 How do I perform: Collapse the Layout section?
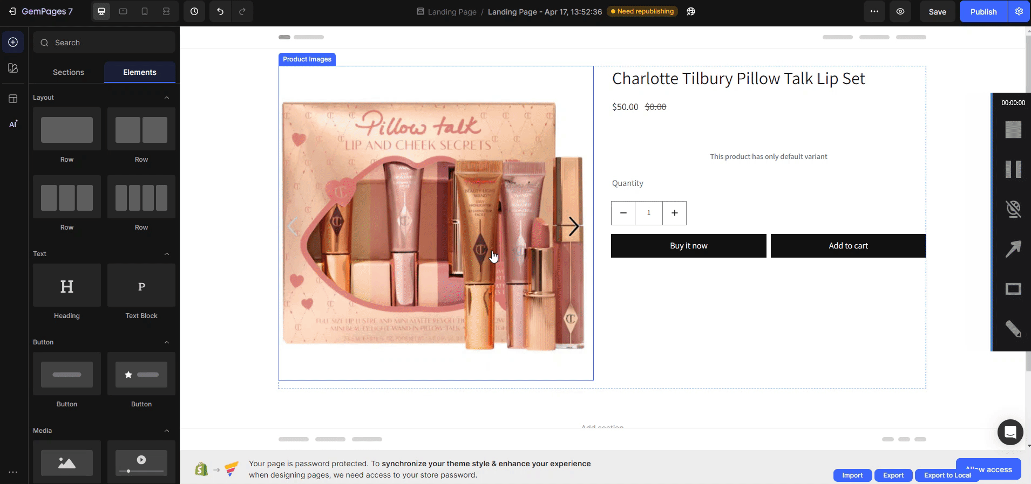[x=167, y=98]
